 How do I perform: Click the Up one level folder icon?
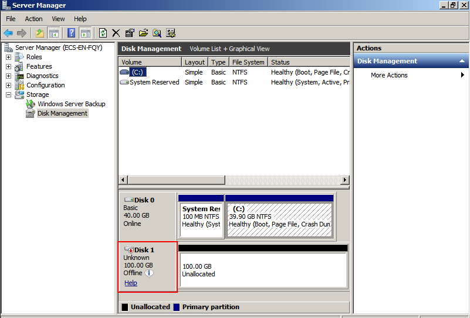[39, 33]
